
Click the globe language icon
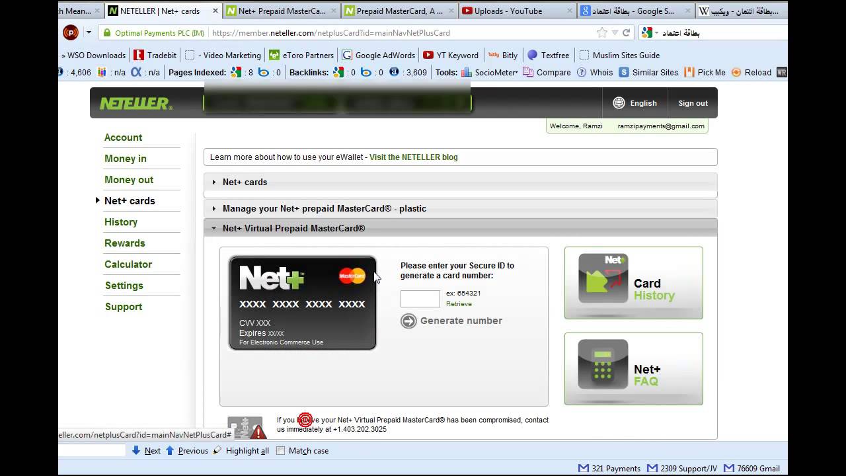pyautogui.click(x=619, y=103)
